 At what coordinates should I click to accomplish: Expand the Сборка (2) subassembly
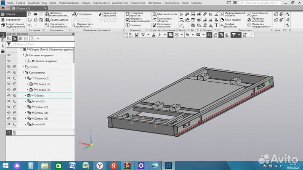pos(28,90)
